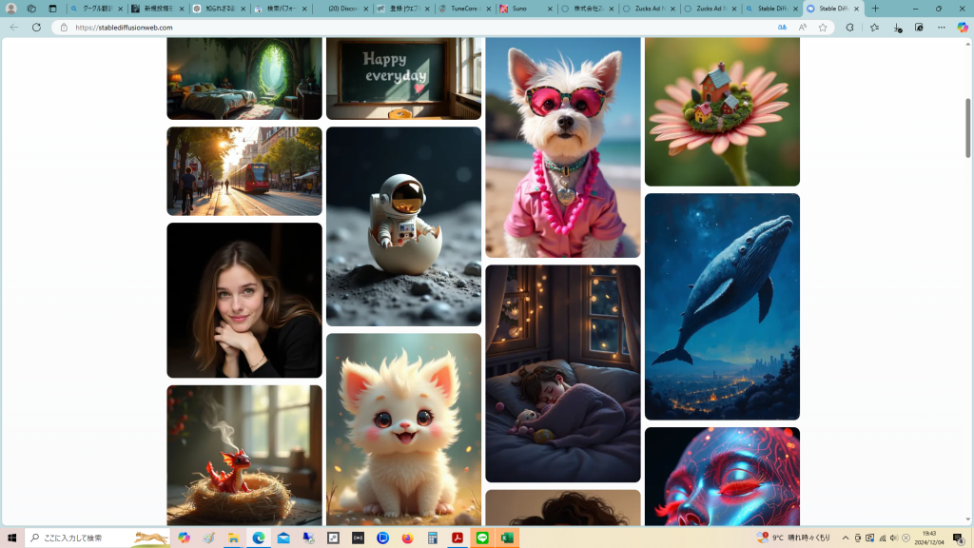Open the whale in night sky image
The image size is (974, 548).
(x=722, y=306)
